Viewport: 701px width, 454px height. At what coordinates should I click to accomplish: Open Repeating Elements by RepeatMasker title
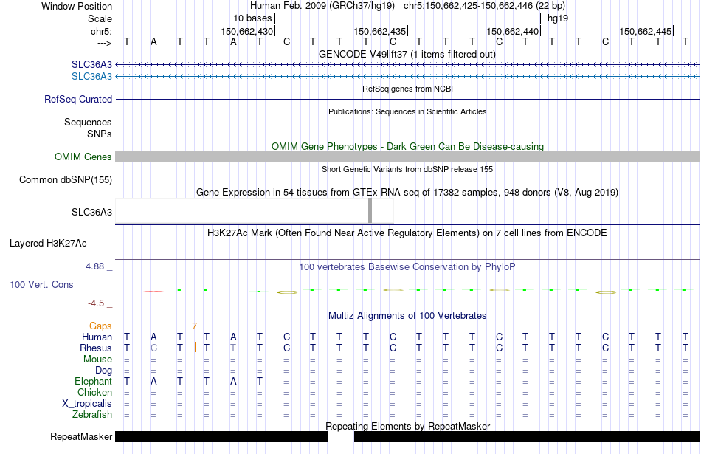(407, 426)
